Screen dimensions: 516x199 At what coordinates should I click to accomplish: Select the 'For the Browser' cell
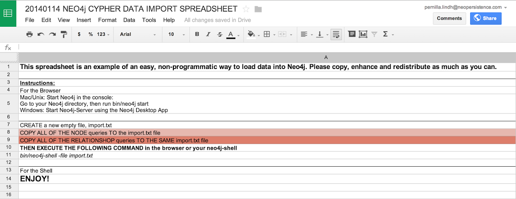point(267,90)
